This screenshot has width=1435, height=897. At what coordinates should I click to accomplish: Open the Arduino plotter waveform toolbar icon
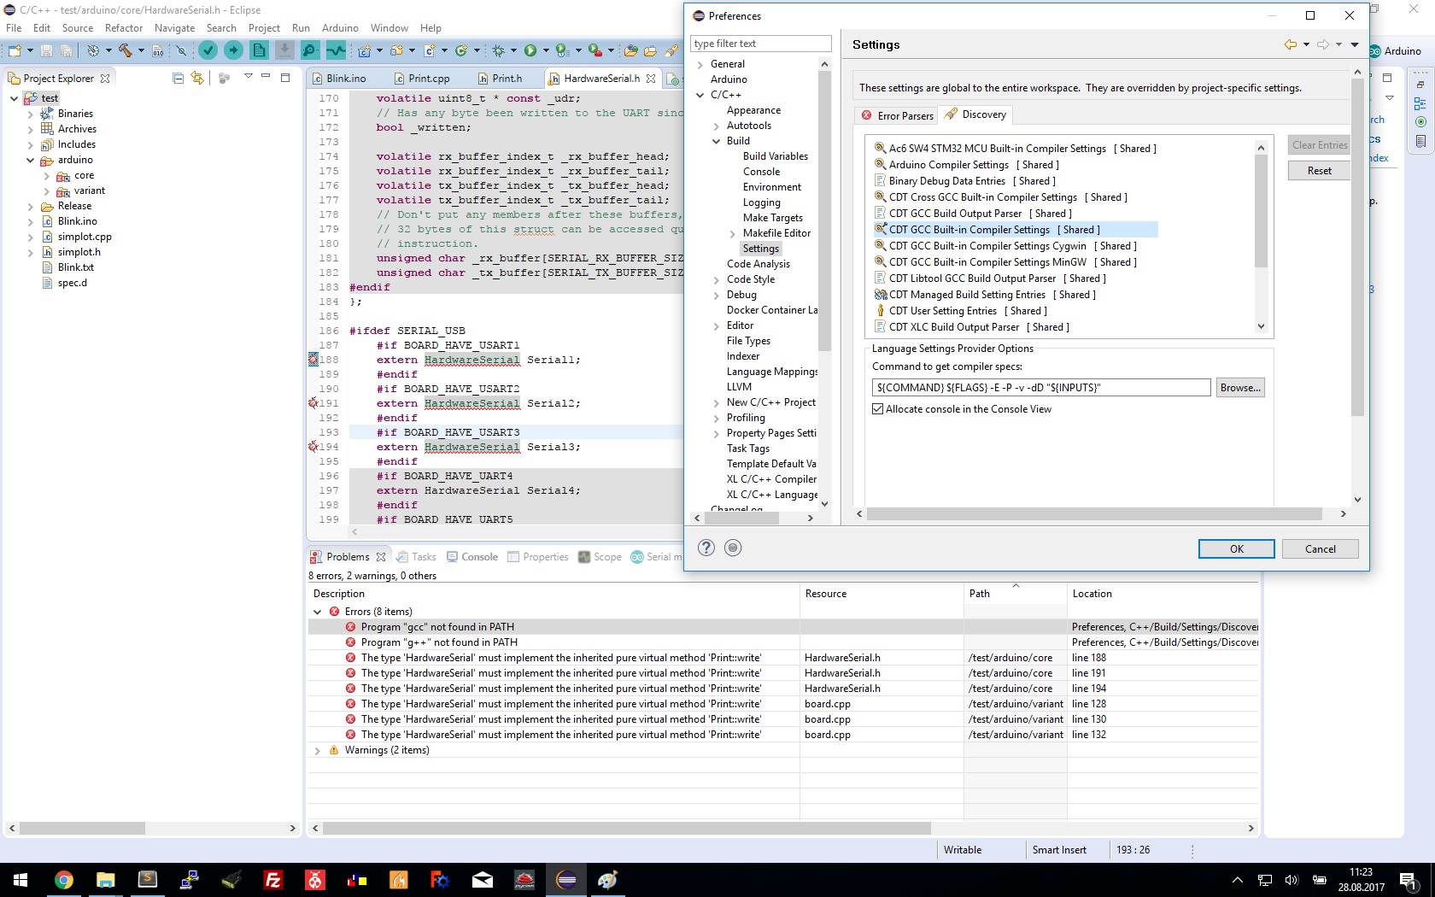[336, 50]
